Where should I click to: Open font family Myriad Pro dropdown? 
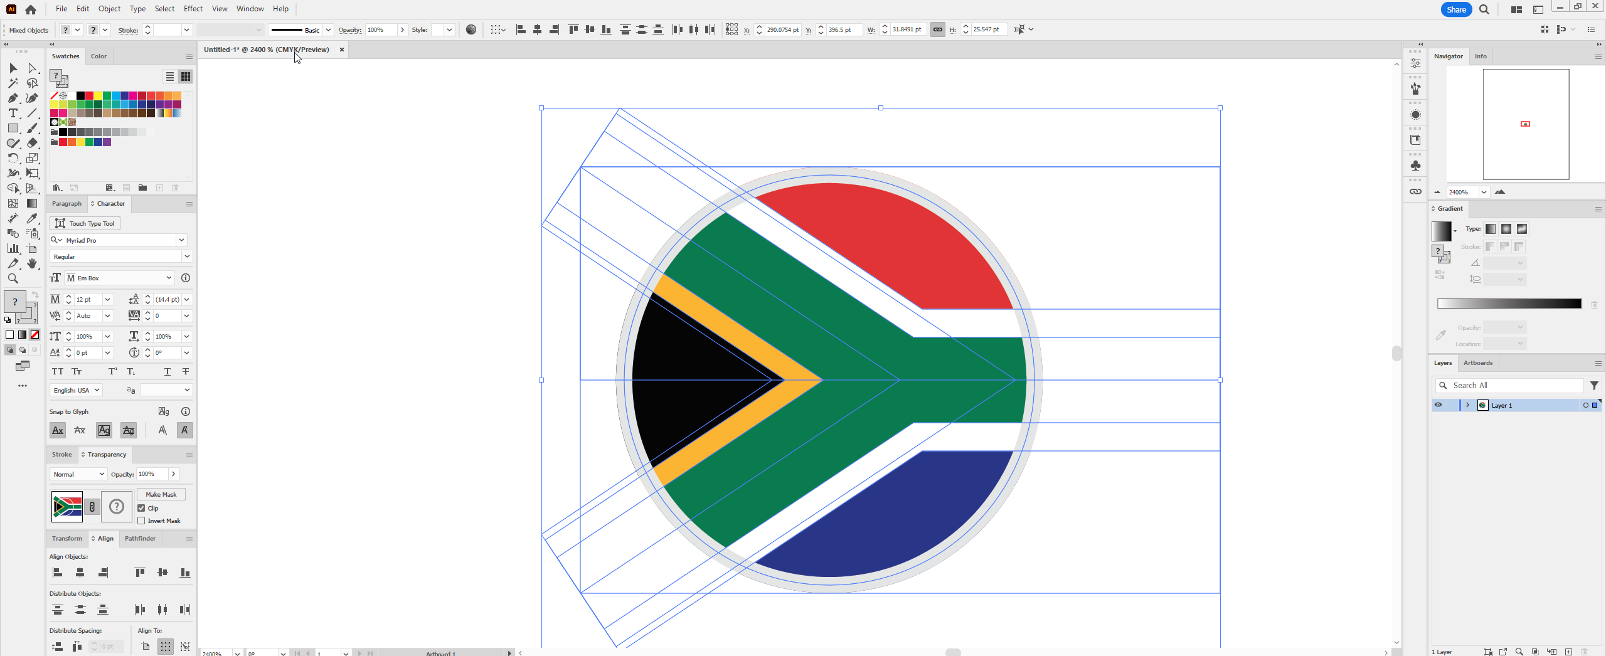[x=181, y=240]
